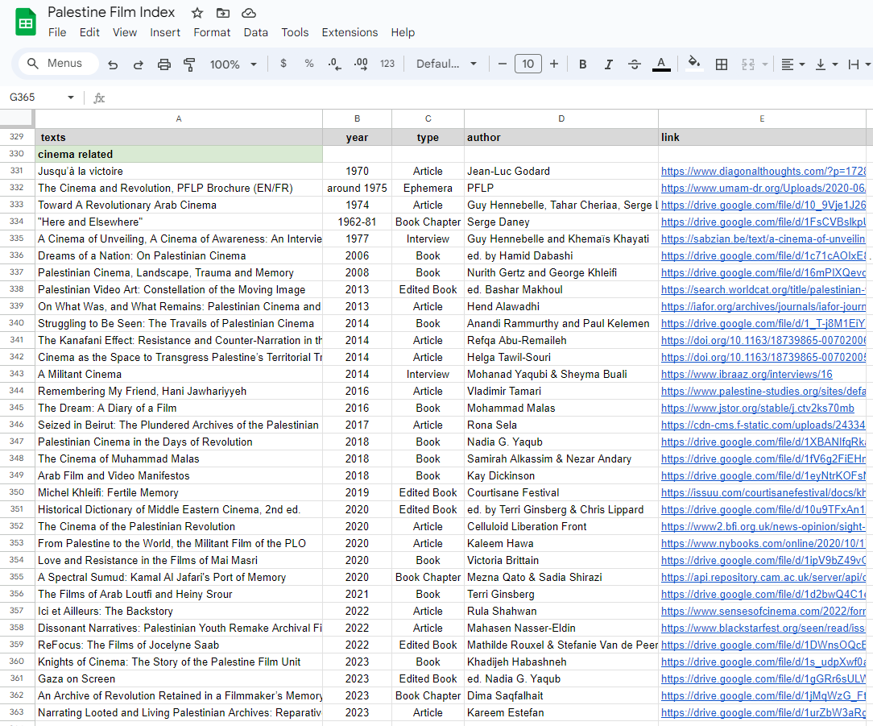Click the select-all corner box
Screen dimensions: 873x726
pos(17,118)
